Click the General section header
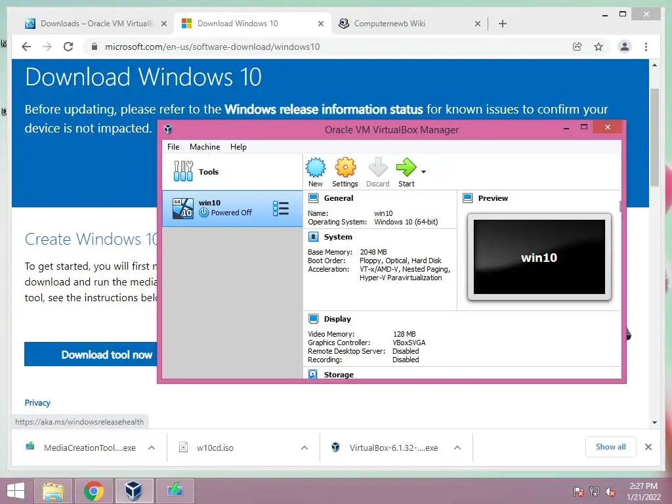The image size is (672, 504). click(339, 198)
